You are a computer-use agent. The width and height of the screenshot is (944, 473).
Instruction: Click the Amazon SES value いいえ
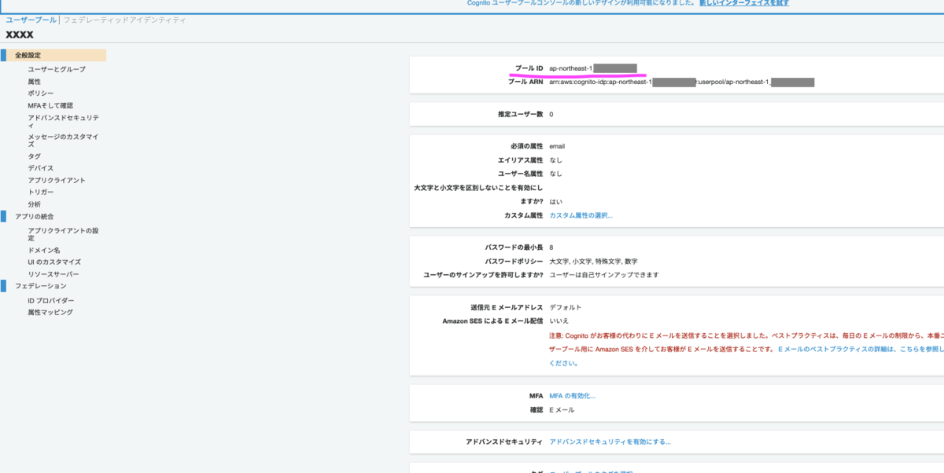coord(559,321)
